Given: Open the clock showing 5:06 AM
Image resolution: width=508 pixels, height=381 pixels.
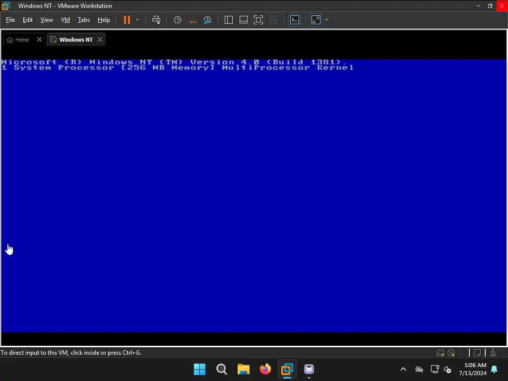Looking at the screenshot, I should [473, 369].
